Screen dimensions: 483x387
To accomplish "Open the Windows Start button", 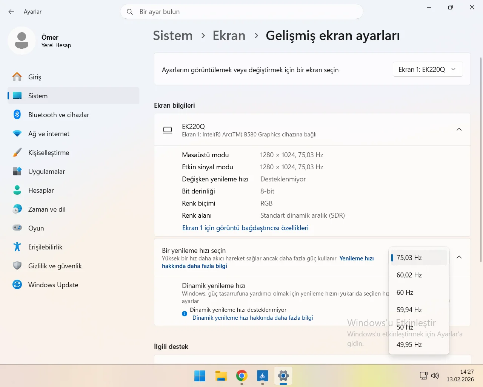I will pyautogui.click(x=200, y=376).
